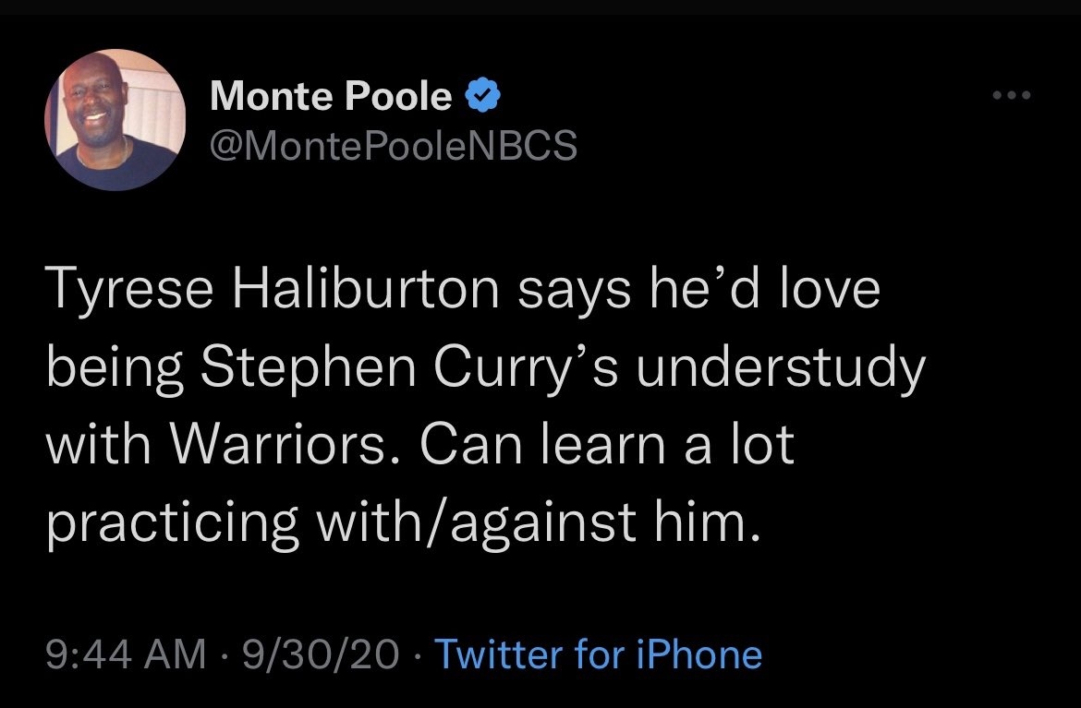Click the word "says" in the tweet
Viewport: 1081px width, 708px height.
(575, 291)
